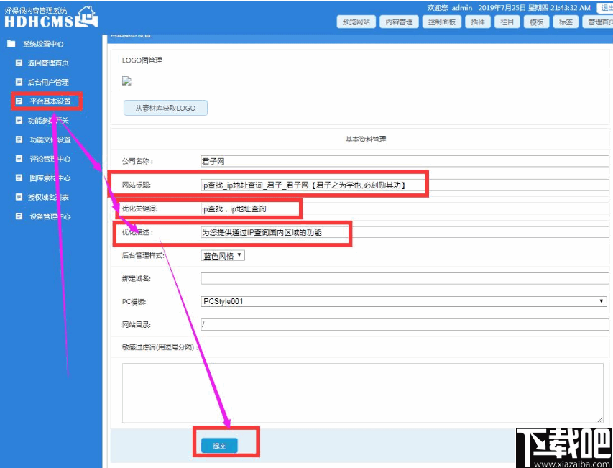Image resolution: width=613 pixels, height=468 pixels.
Task: Open the 内容管理 top menu
Action: point(399,22)
